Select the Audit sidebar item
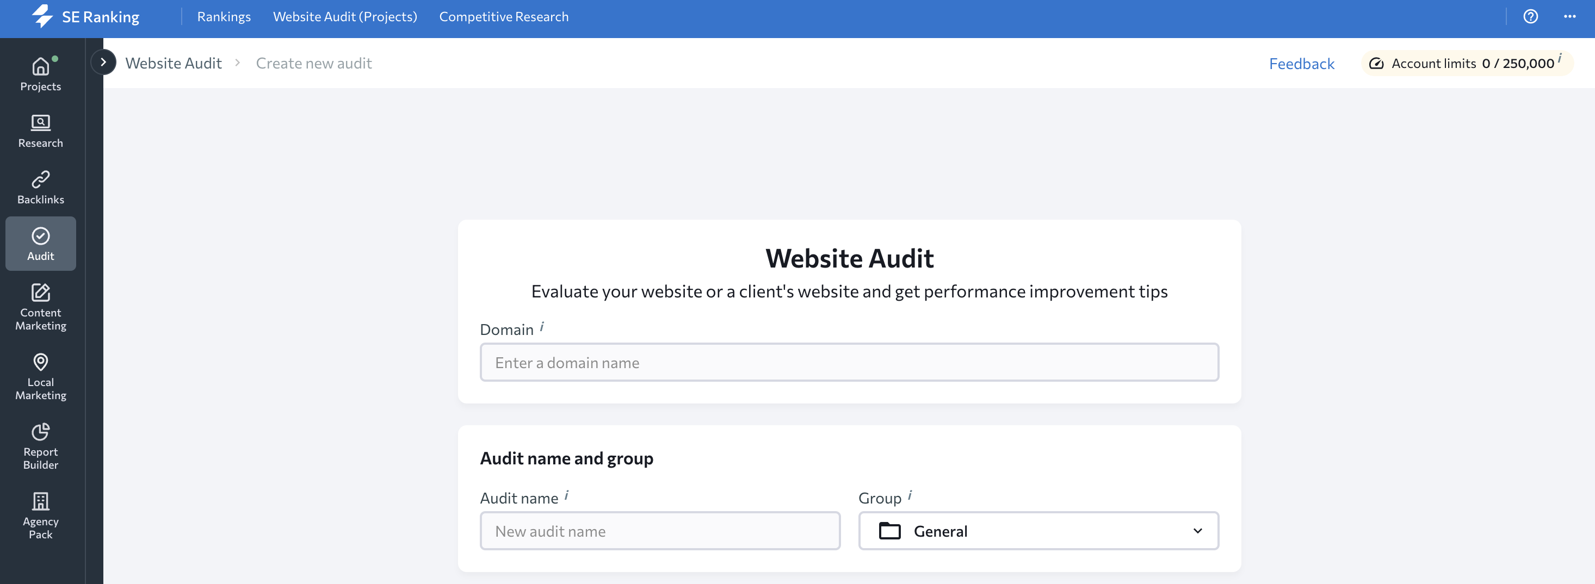The height and width of the screenshot is (584, 1595). [41, 243]
